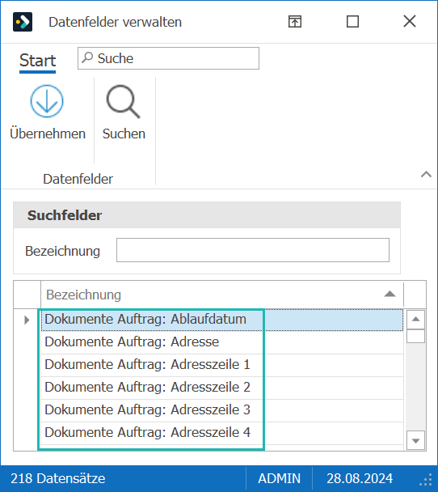The image size is (438, 492).
Task: Close the Datenfelder verwalten window
Action: (x=410, y=22)
